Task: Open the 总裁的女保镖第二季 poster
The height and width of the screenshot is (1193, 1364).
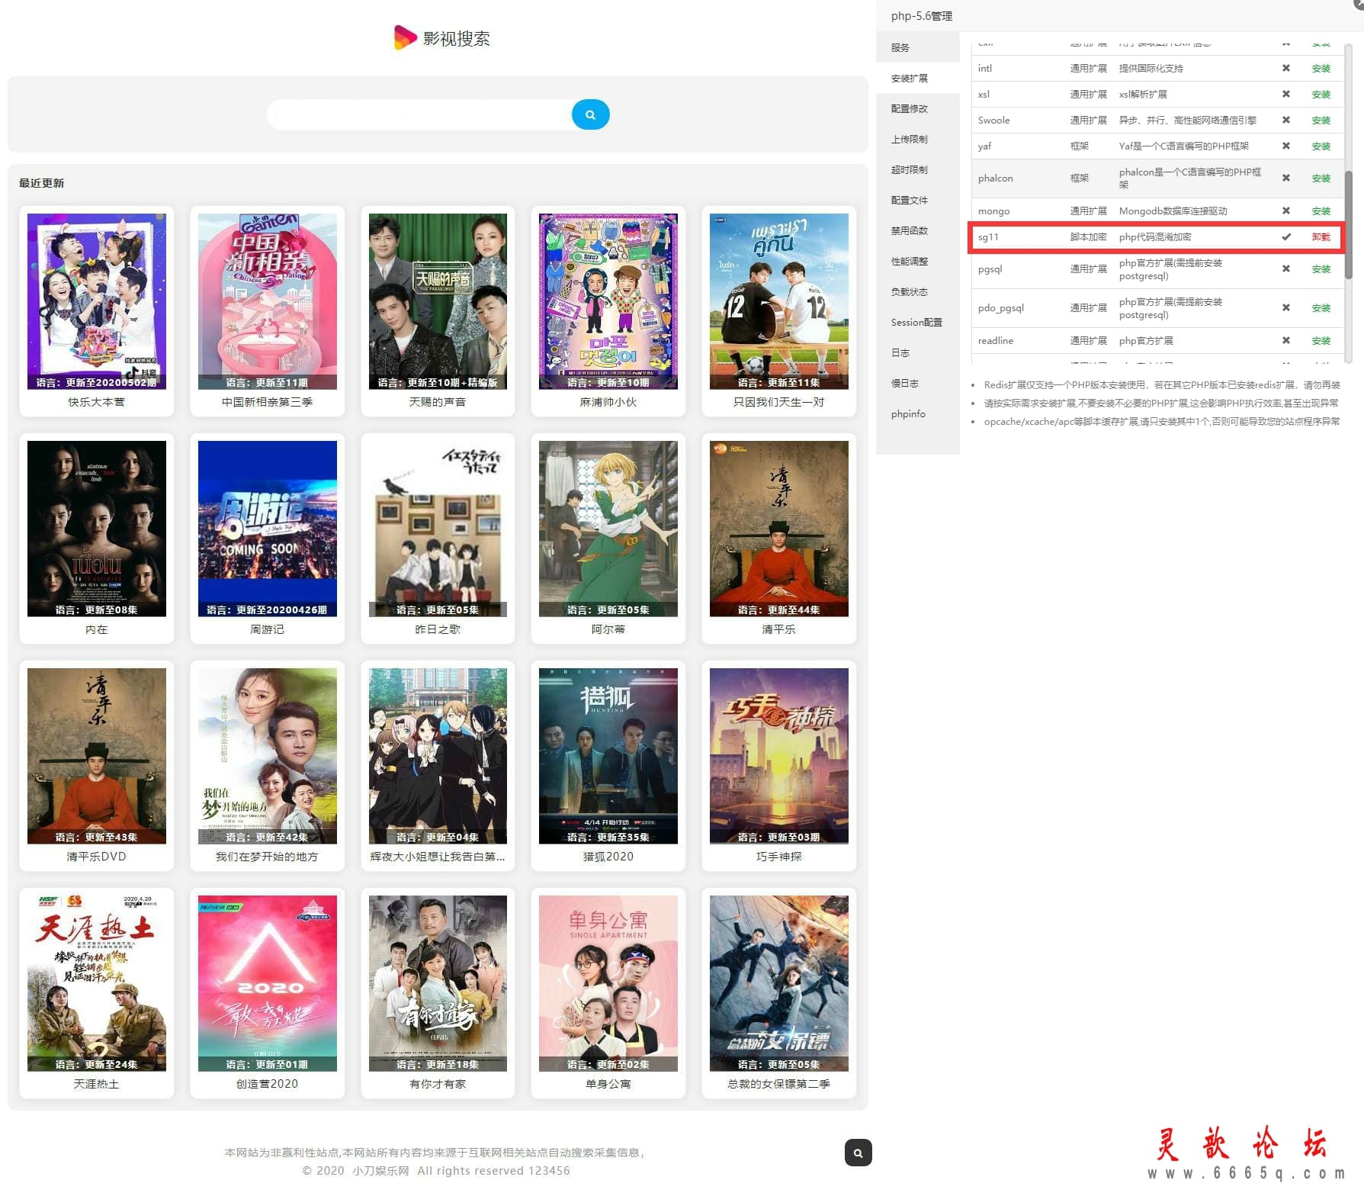Action: [778, 983]
